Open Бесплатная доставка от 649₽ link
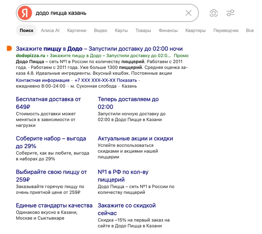The width and height of the screenshot is (262, 234). tap(48, 103)
